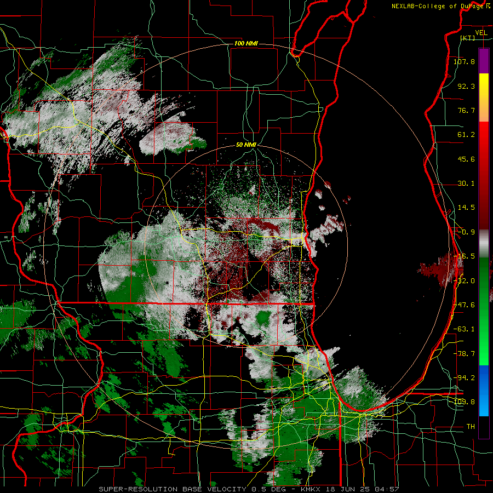Click the 50 NMI range ring label
This screenshot has width=493, height=493.
click(246, 145)
